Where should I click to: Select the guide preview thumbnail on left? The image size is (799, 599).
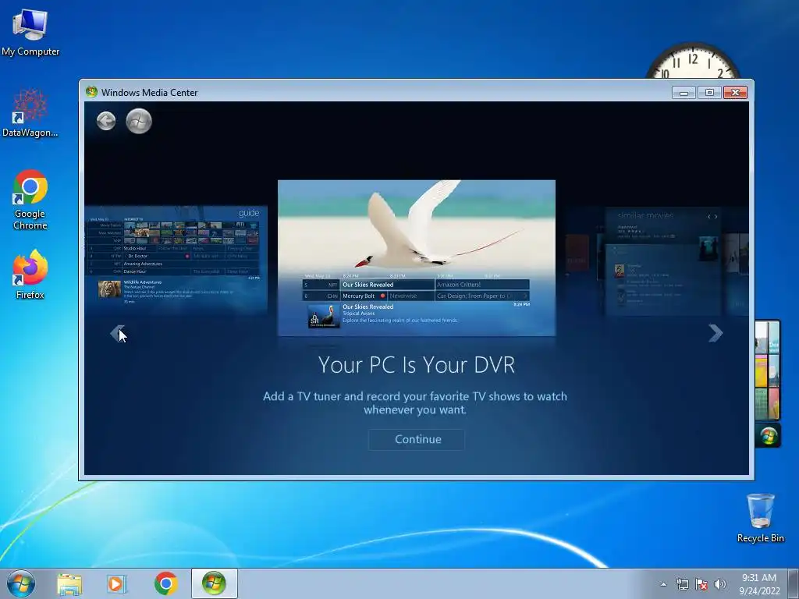[x=176, y=259]
